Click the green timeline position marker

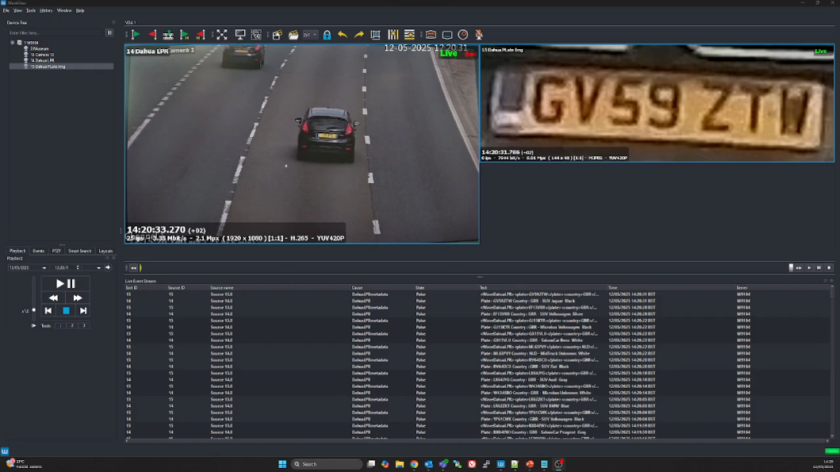pos(140,268)
